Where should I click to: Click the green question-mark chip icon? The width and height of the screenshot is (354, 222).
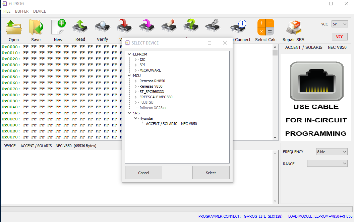pyautogui.click(x=191, y=26)
